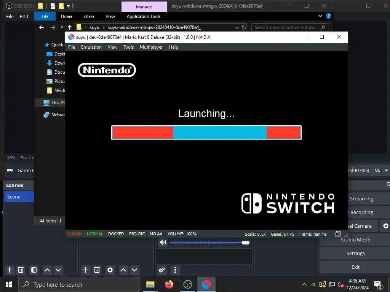This screenshot has height=292, width=390.
Task: Open Firefox from the taskbar
Action: [169, 284]
